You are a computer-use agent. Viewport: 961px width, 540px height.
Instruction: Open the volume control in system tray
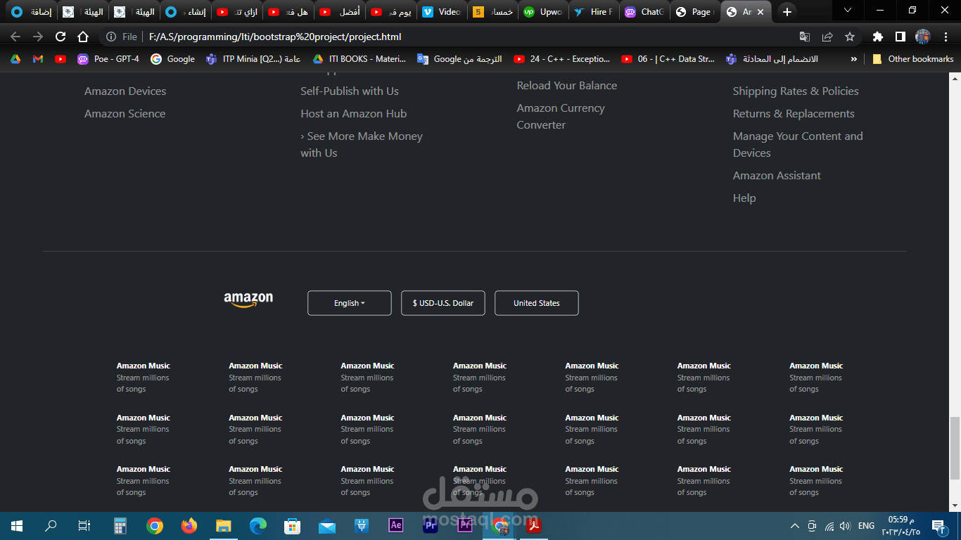(845, 526)
